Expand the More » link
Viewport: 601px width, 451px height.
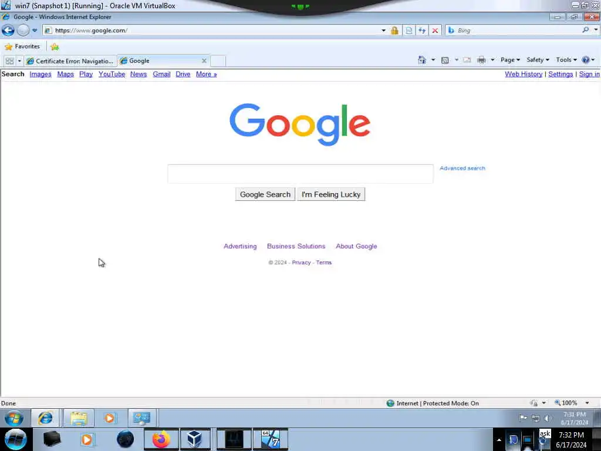coord(206,74)
